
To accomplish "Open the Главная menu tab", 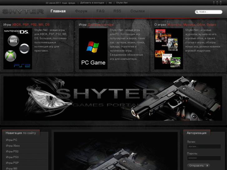I will 58,11.
